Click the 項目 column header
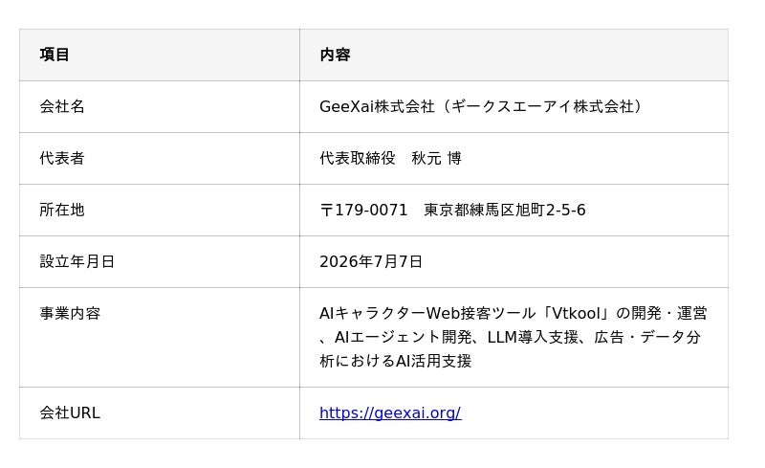This screenshot has width=765, height=468. tap(160, 55)
